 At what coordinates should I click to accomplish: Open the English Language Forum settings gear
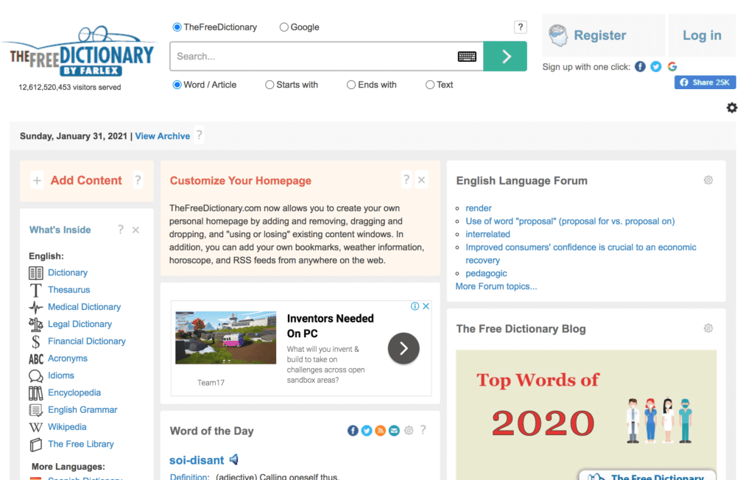click(708, 180)
